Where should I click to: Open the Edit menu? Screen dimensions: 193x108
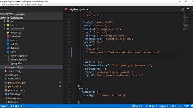(x=3, y=5)
